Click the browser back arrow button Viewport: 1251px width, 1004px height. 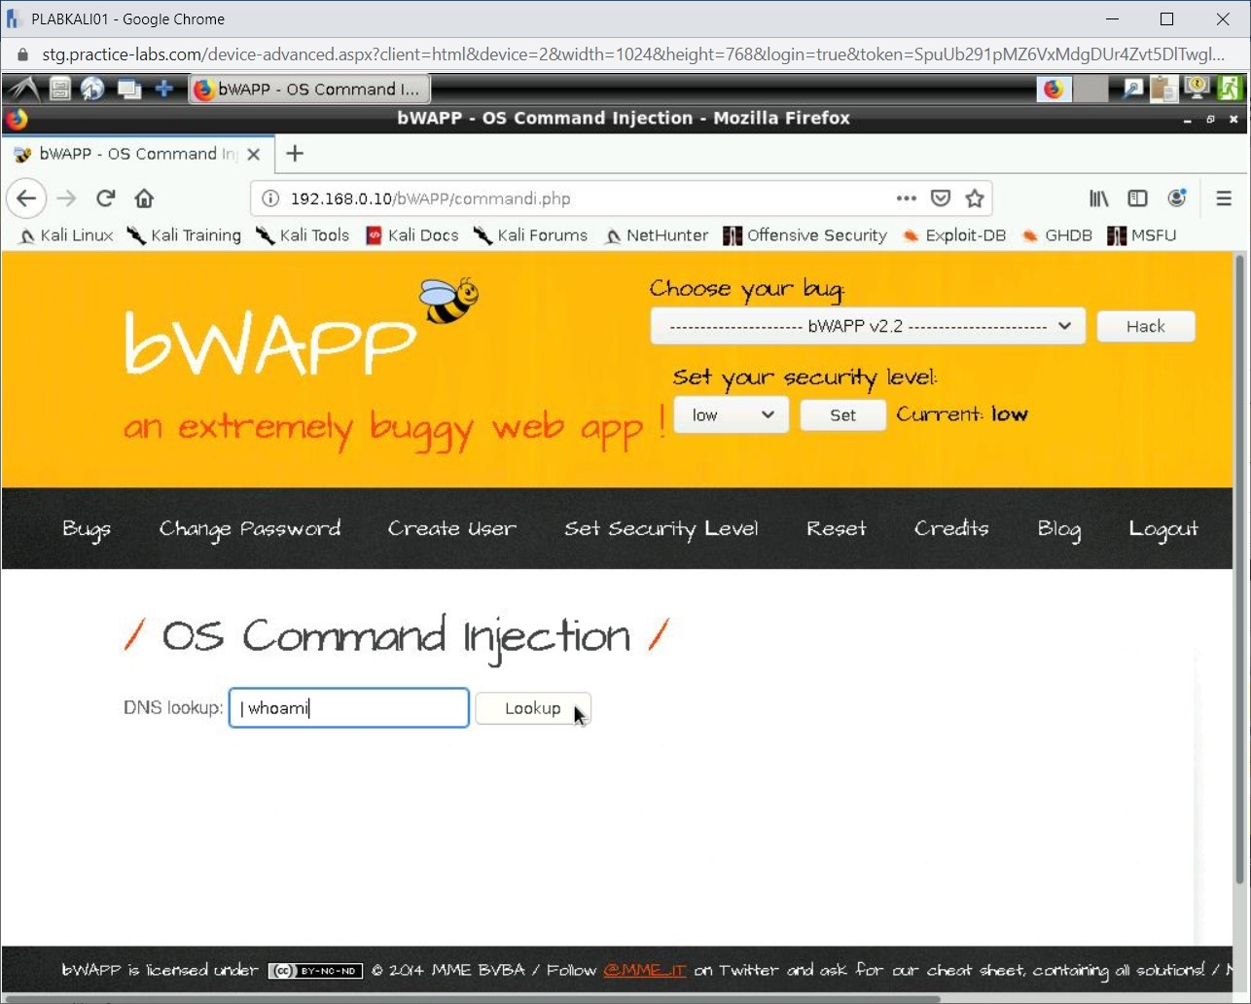[x=26, y=198]
